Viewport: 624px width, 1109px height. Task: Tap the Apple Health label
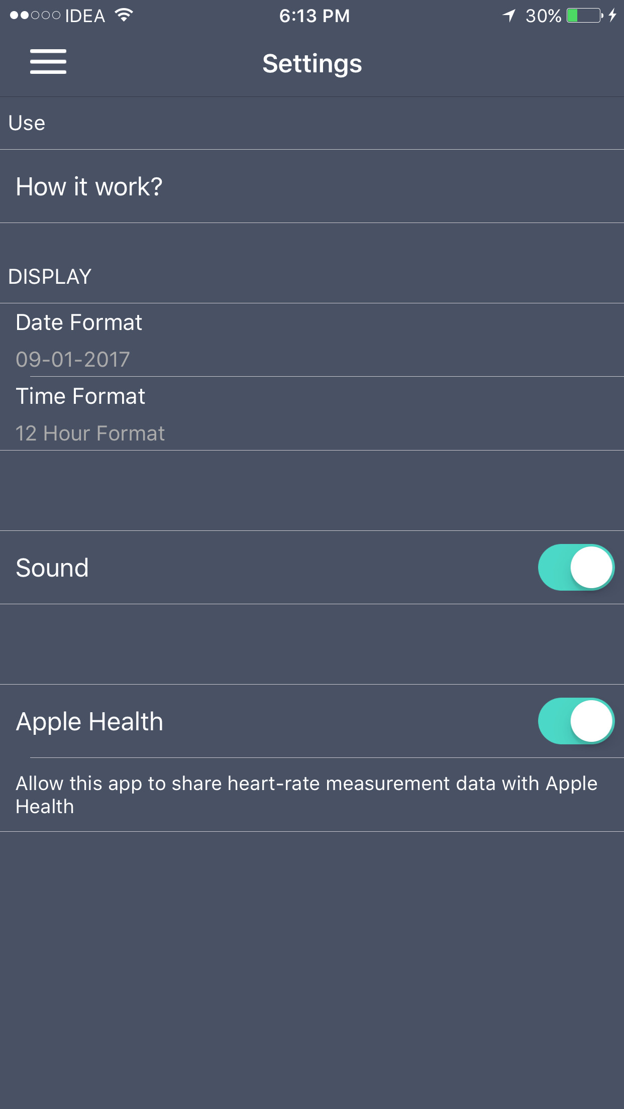point(89,722)
